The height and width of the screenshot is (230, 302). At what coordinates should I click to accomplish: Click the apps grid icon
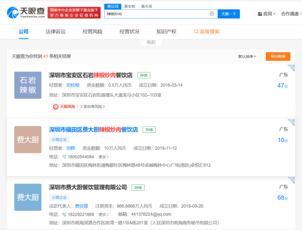(260, 14)
